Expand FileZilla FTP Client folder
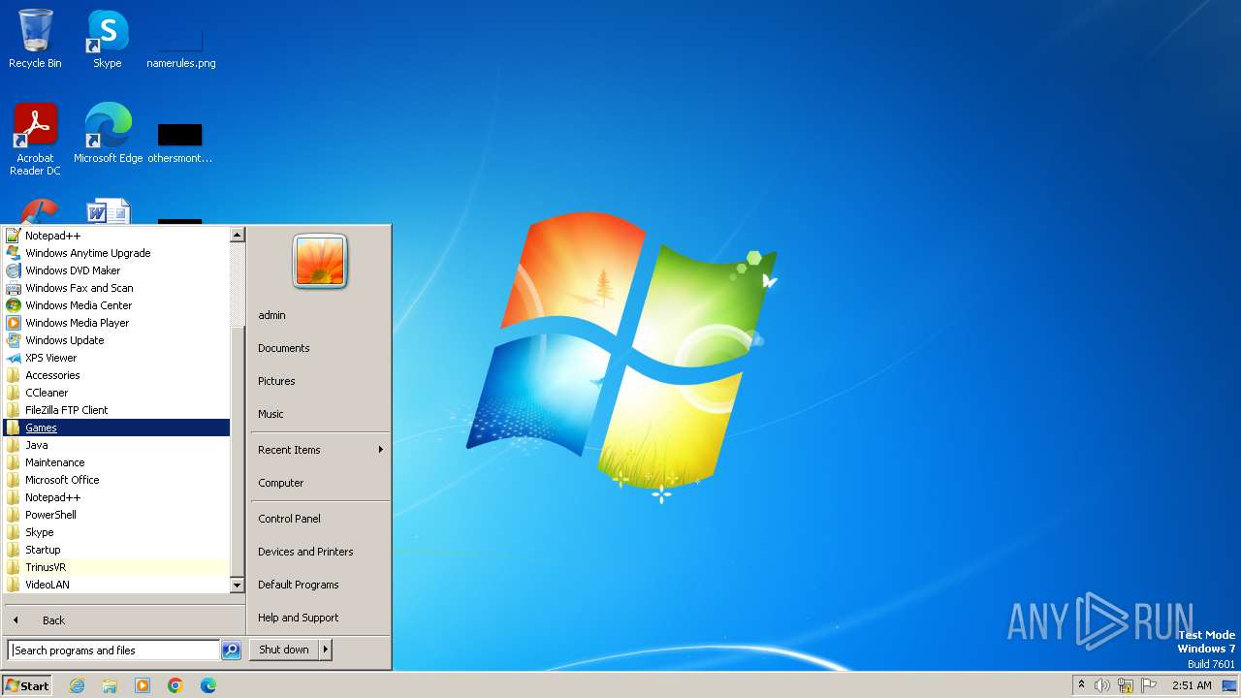 tap(116, 410)
